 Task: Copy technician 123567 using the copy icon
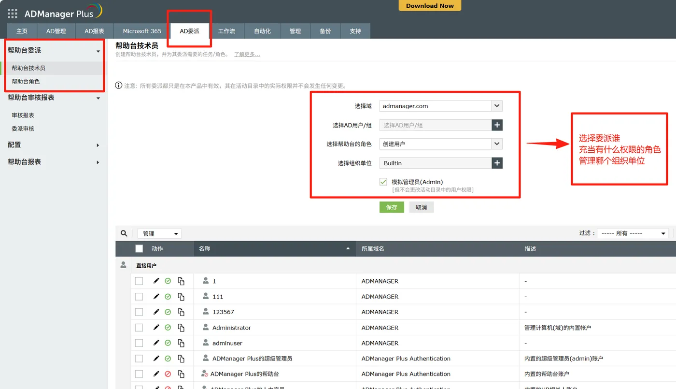pos(181,312)
